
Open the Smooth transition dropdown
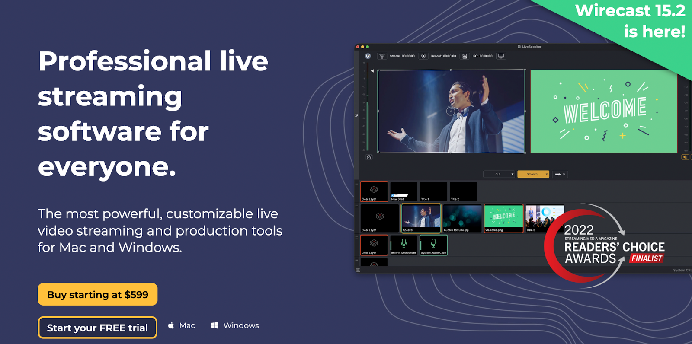tap(533, 174)
